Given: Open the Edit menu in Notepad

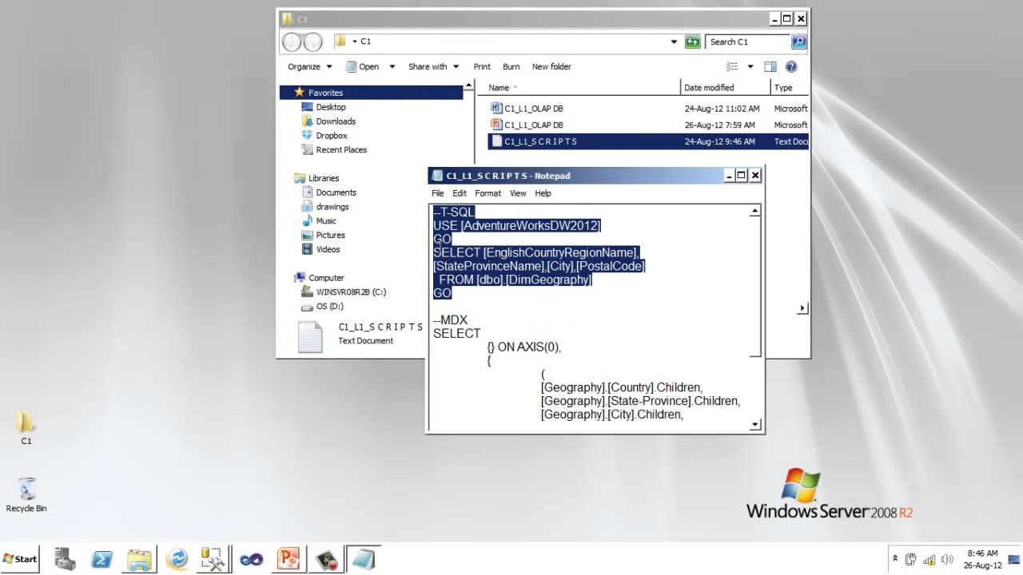Looking at the screenshot, I should point(460,193).
